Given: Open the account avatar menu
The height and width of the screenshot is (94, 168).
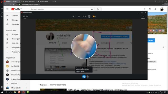Looking at the screenshot, I should click(x=162, y=9).
